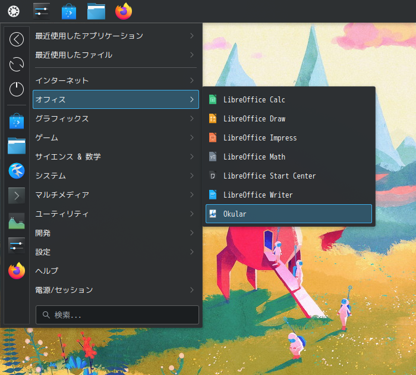
Task: Click the LibreOffice Impress presentation icon
Action: 213,137
